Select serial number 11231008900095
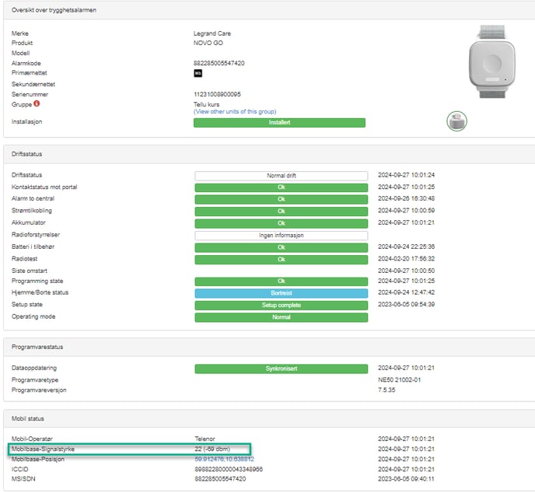535x493 pixels. [x=217, y=94]
